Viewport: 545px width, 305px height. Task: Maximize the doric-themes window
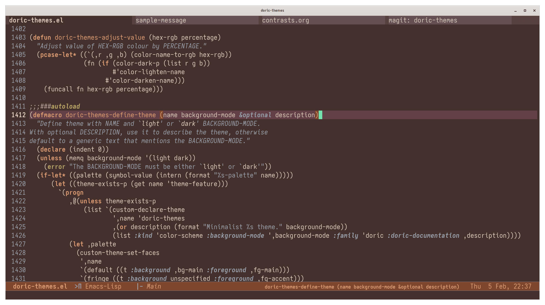[x=525, y=11]
